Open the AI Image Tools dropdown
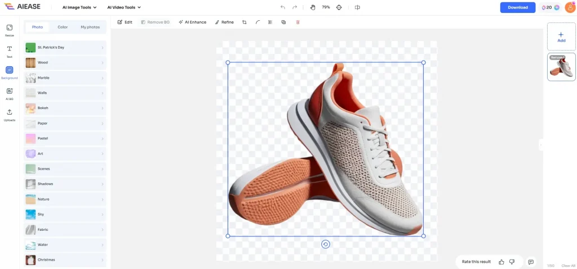Viewport: 577px width, 269px height. point(79,7)
